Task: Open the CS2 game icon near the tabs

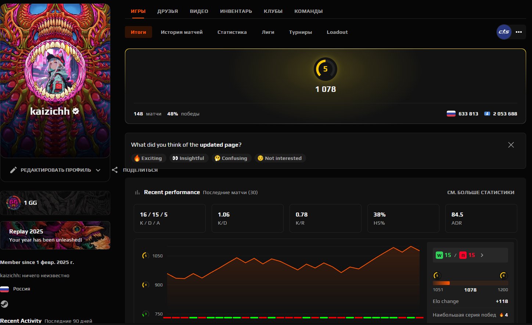Action: (x=504, y=32)
